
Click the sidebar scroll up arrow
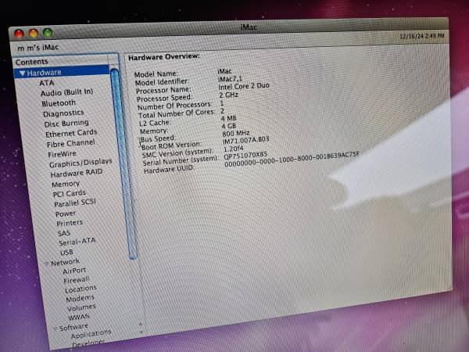point(140,324)
